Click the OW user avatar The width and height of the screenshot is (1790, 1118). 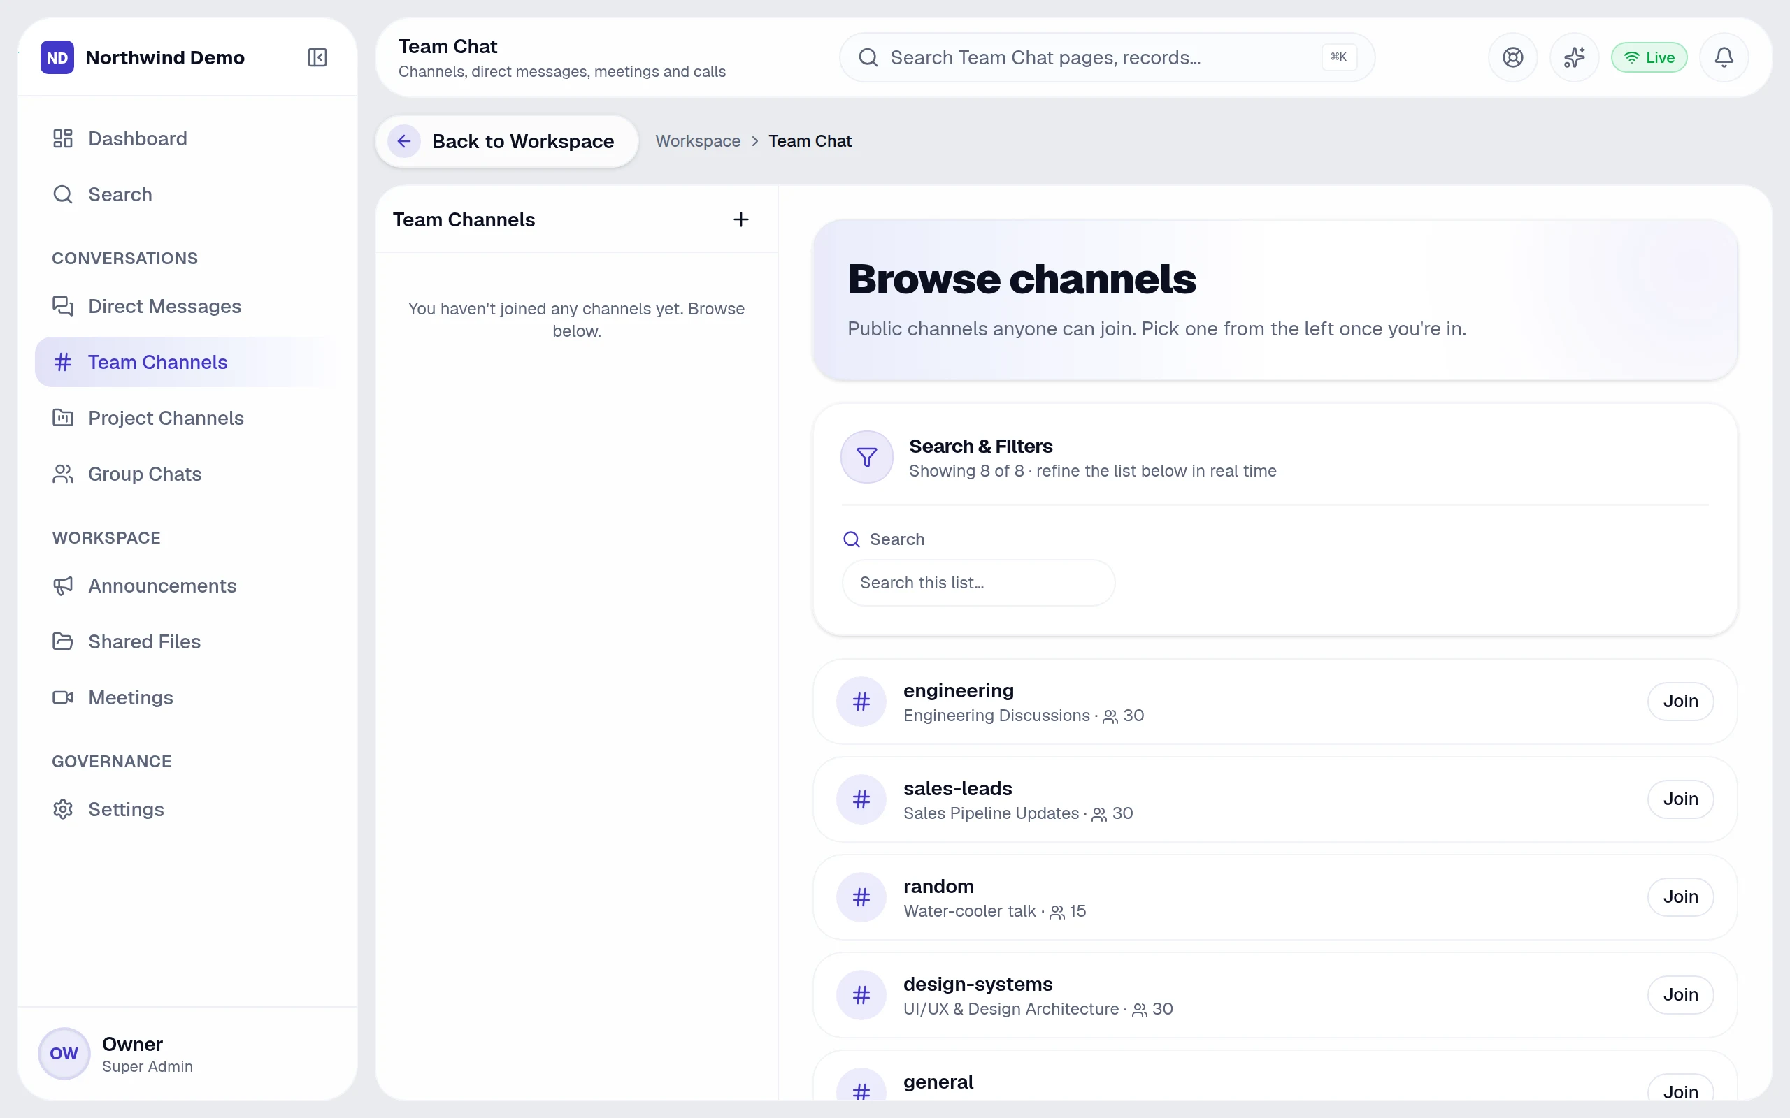pos(64,1053)
